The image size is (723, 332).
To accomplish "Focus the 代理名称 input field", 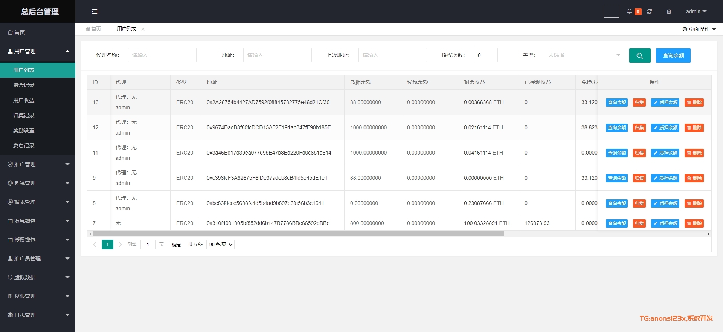I will pos(162,55).
